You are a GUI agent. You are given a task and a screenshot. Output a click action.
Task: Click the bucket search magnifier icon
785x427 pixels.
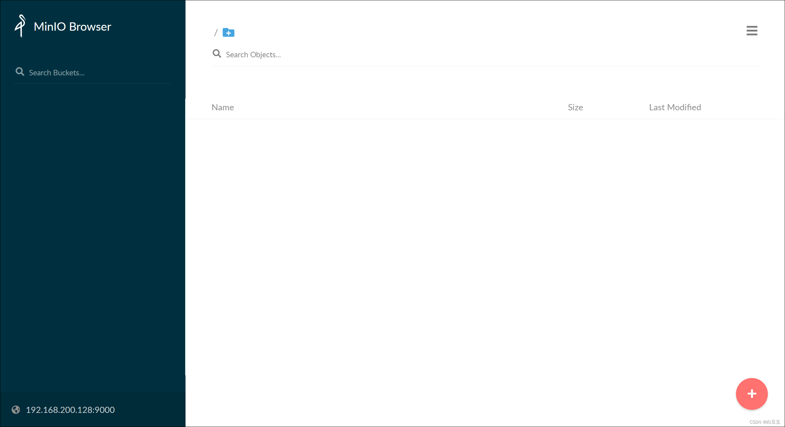pos(20,72)
